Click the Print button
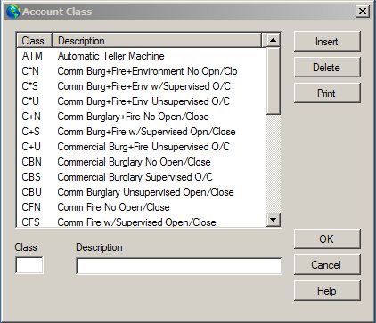Viewport: 376px width, 323px height. click(x=327, y=93)
